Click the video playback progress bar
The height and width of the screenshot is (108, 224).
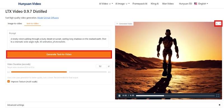click(175, 96)
